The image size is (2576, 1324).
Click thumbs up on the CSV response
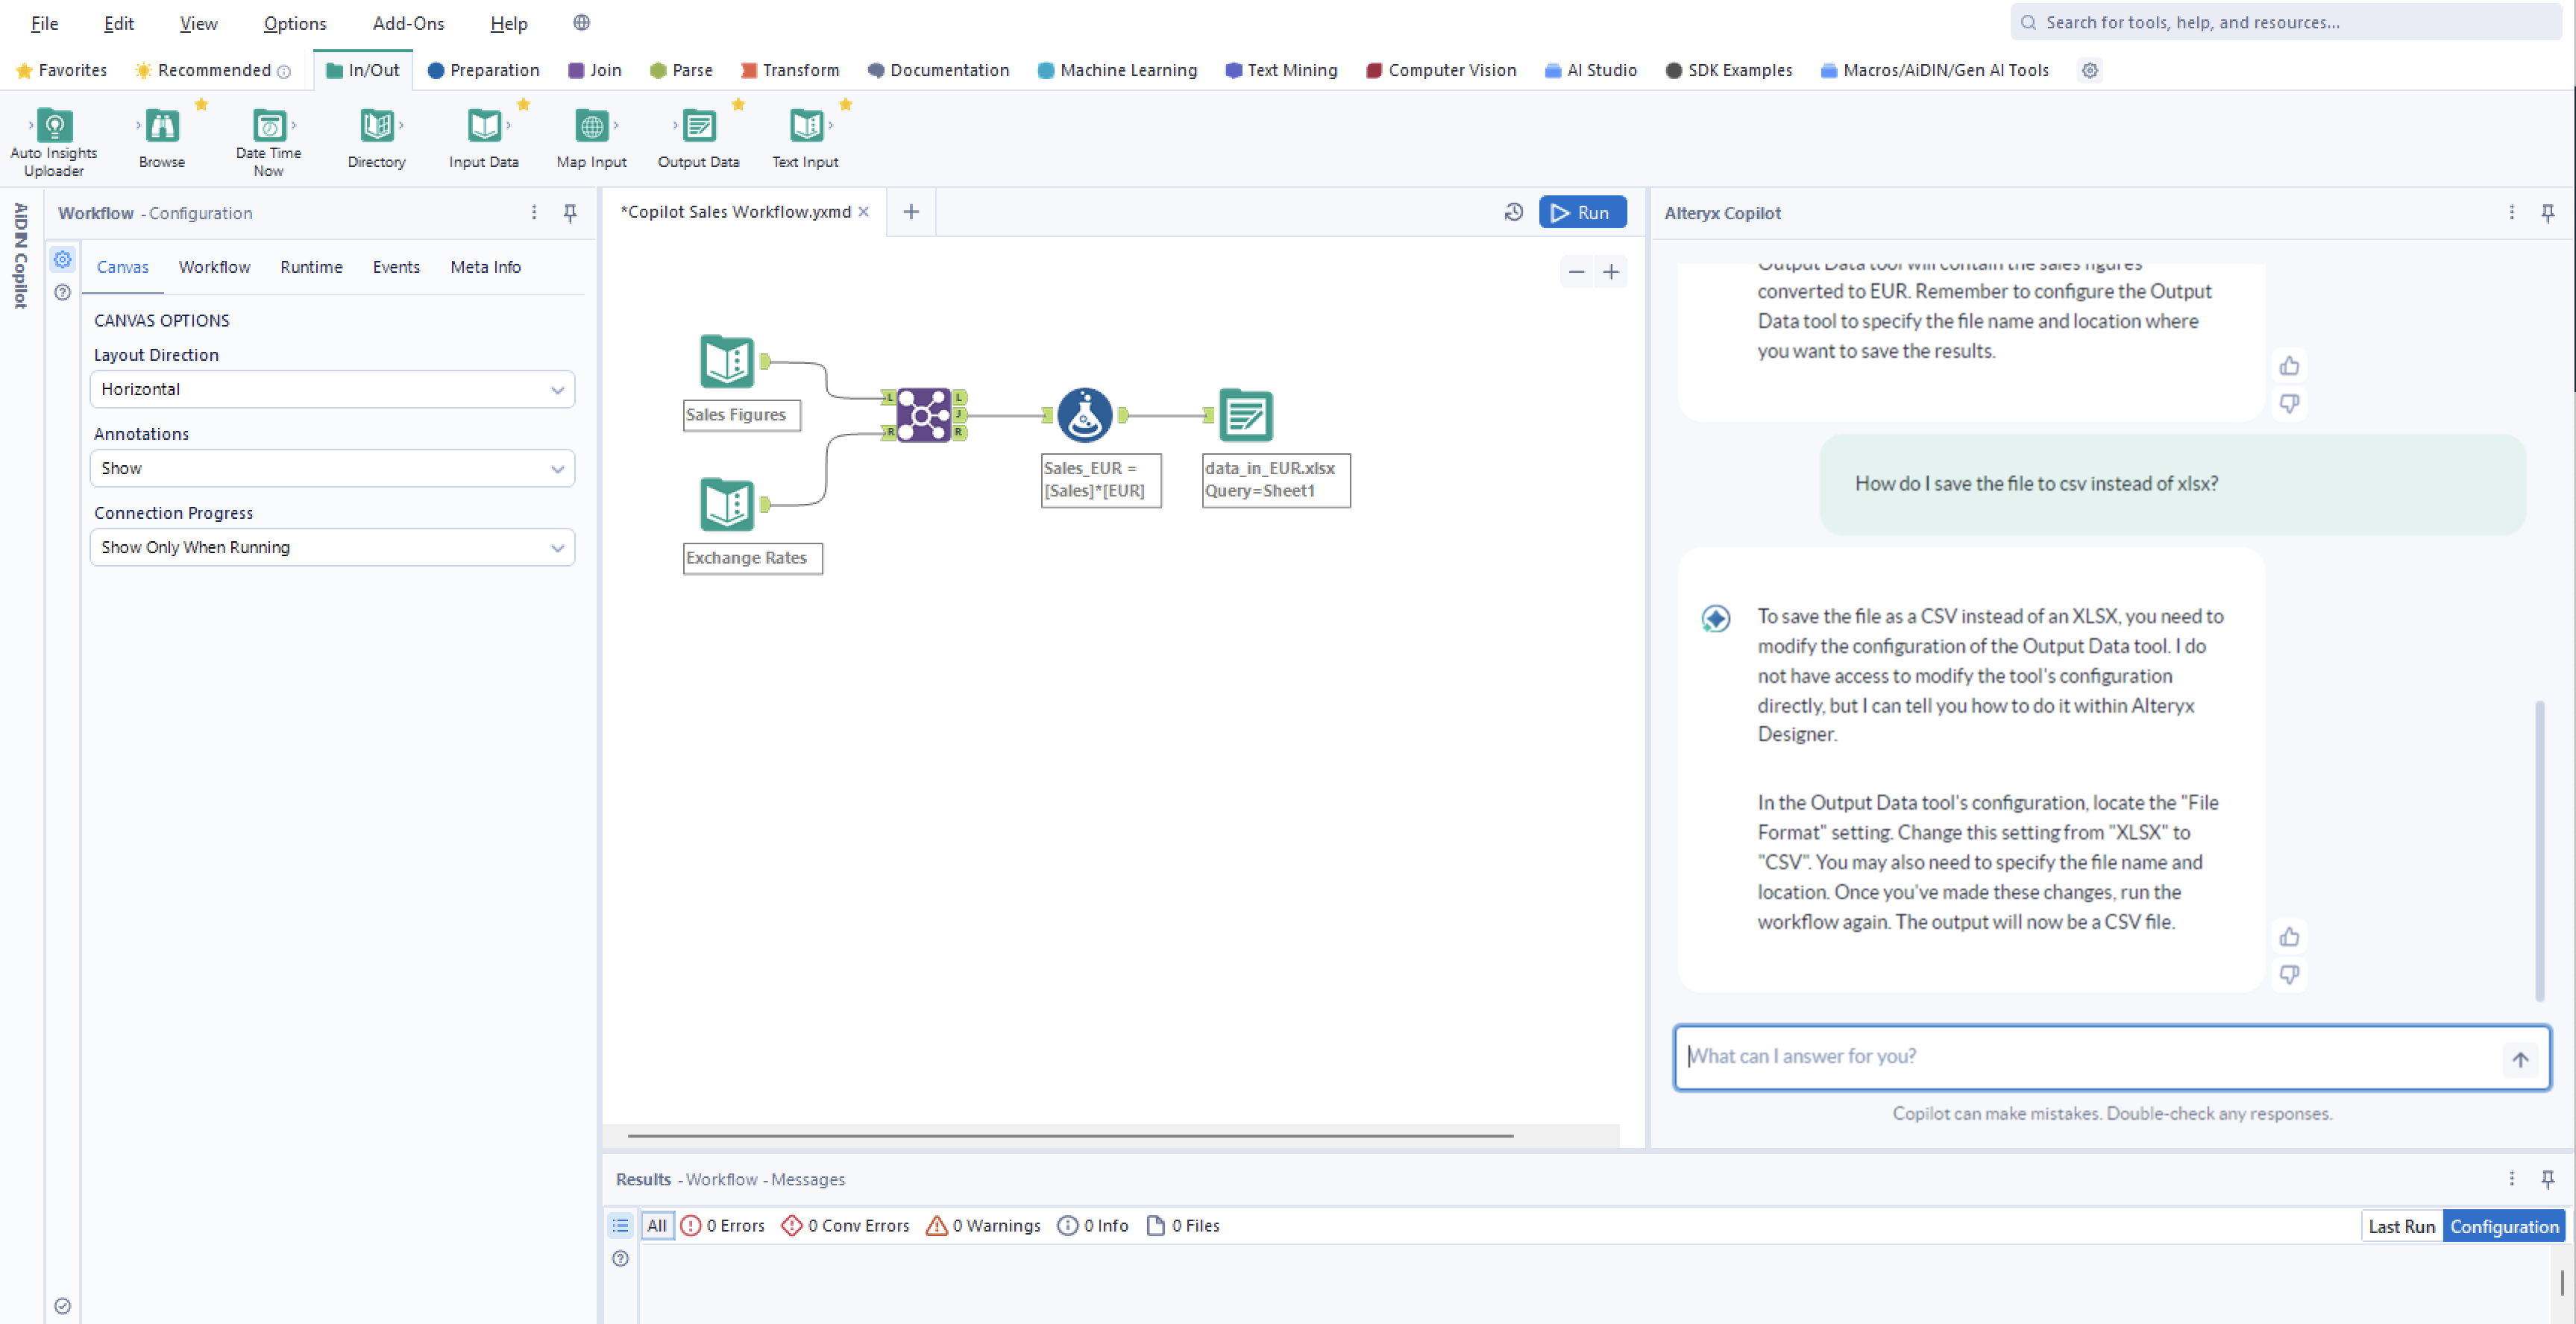pyautogui.click(x=2289, y=936)
